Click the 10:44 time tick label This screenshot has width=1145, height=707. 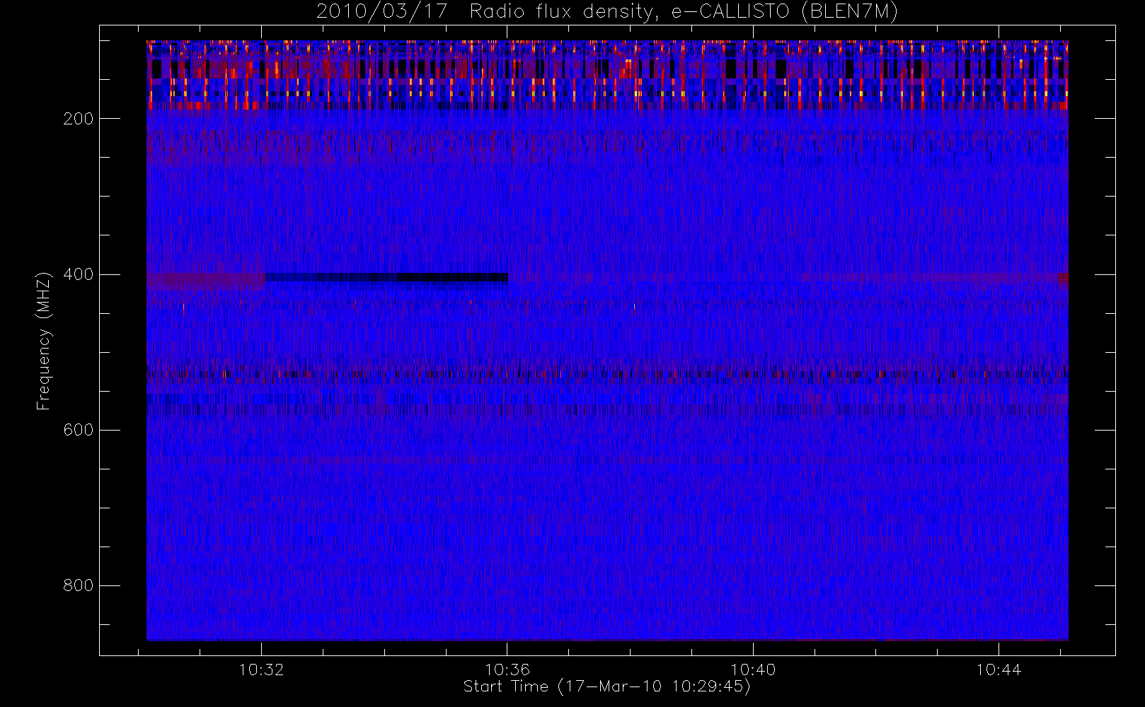(999, 670)
